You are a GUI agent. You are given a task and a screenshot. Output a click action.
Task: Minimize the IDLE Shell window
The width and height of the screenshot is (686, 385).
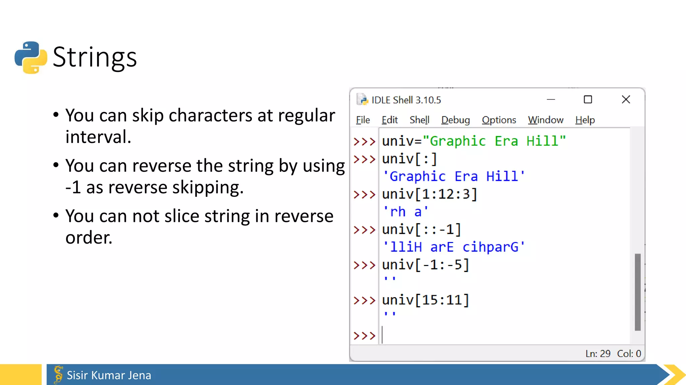(551, 99)
